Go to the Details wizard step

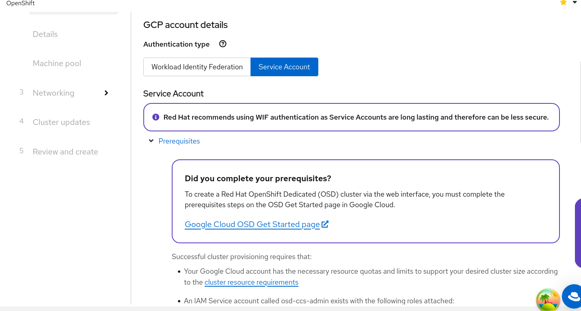pos(45,34)
